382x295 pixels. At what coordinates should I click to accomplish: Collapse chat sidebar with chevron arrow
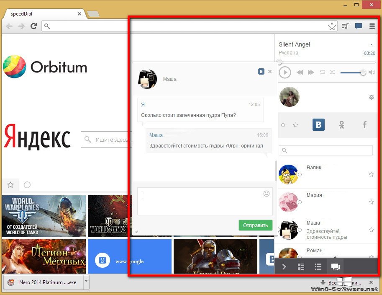284,267
